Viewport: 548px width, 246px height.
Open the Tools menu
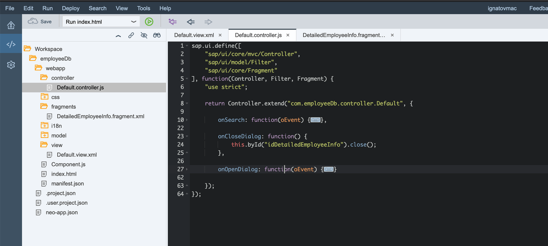pos(144,8)
